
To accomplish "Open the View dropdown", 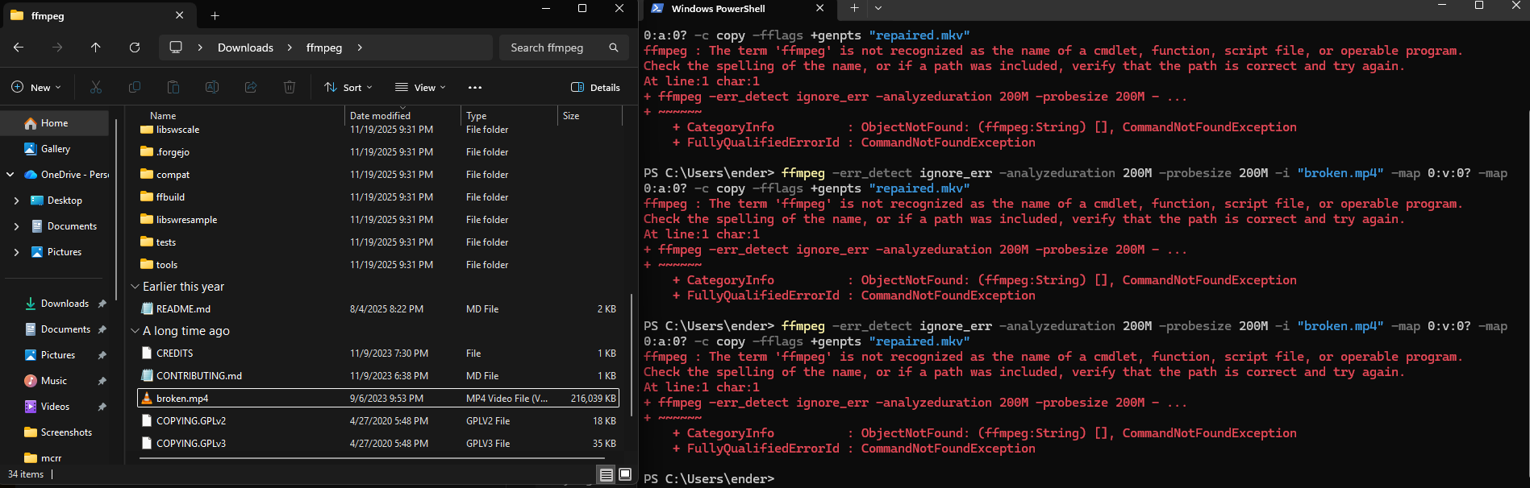I will 420,87.
